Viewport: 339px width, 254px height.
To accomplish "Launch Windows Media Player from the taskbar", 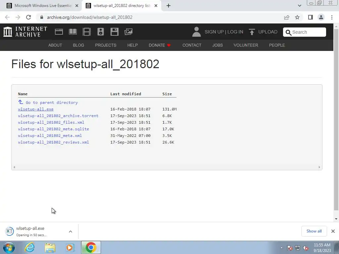I will 70,247.
